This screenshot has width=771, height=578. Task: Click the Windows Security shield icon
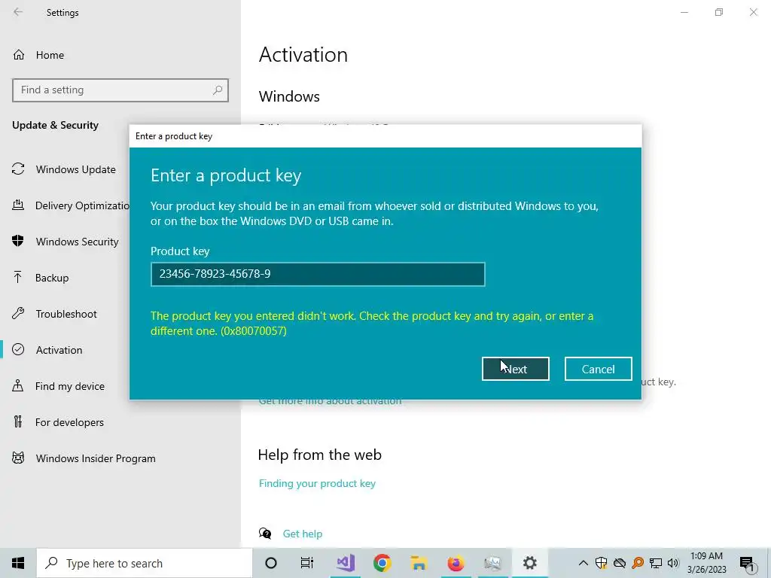(x=18, y=241)
